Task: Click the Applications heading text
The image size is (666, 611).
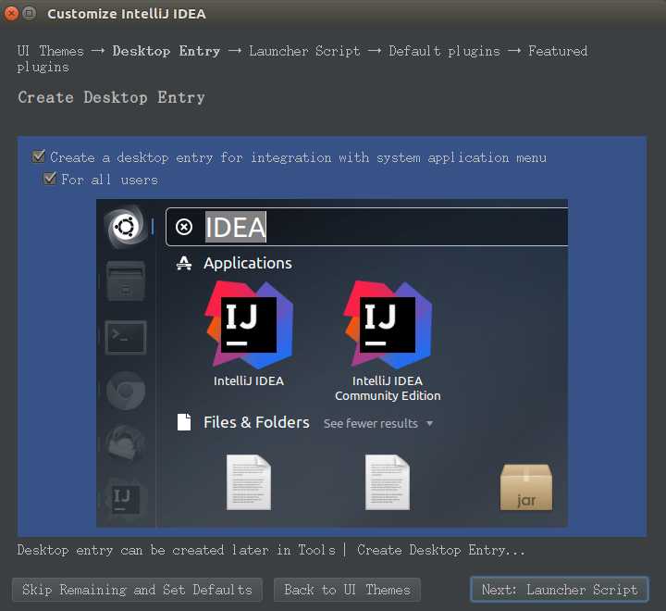Action: (248, 263)
